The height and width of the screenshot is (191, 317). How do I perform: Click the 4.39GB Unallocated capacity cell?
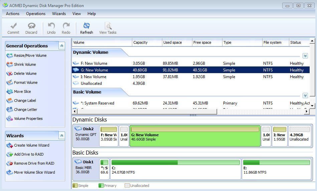[x=139, y=83]
